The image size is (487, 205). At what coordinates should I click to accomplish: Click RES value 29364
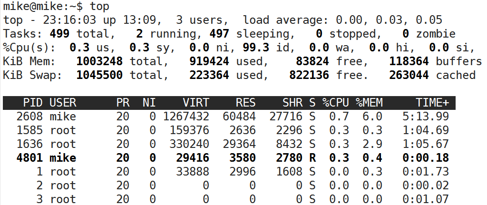click(239, 144)
